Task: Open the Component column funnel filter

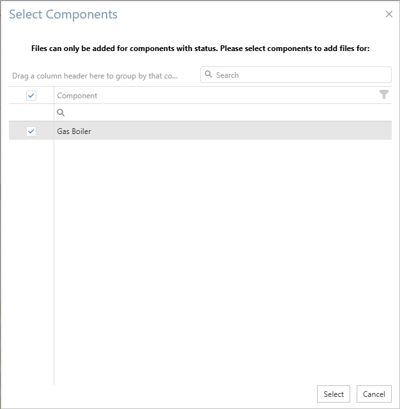Action: 383,94
